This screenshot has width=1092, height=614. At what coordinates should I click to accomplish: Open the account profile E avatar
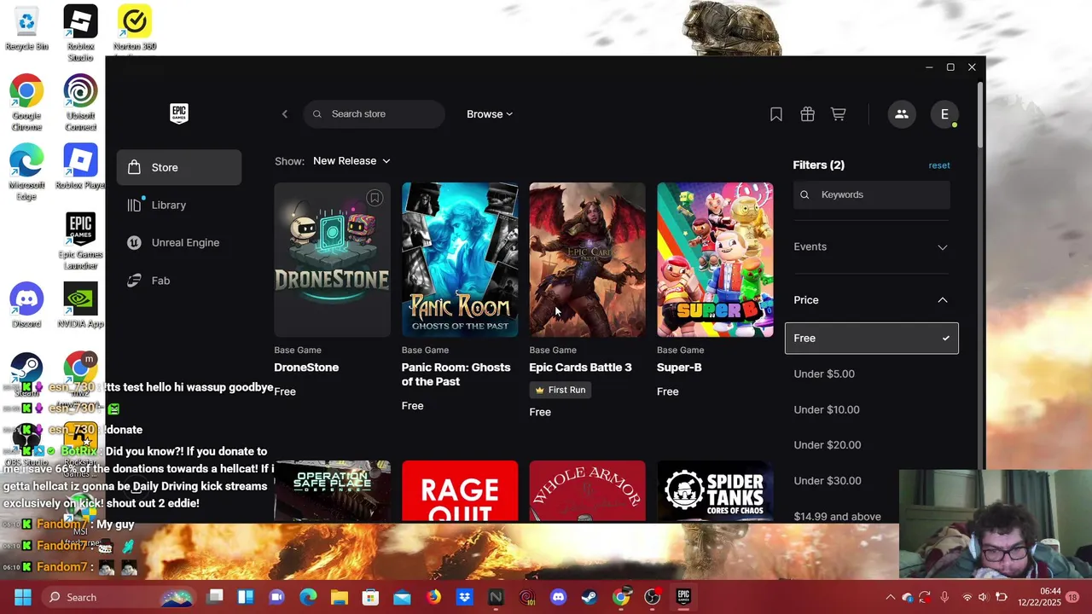click(944, 114)
